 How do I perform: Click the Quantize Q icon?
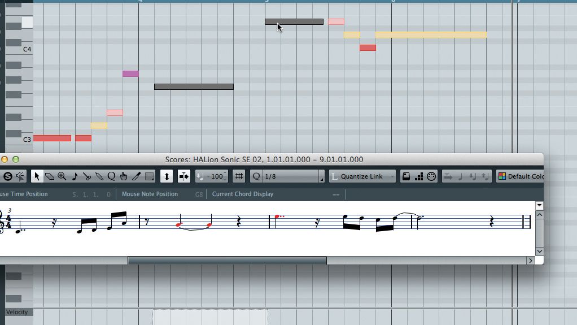click(x=256, y=176)
